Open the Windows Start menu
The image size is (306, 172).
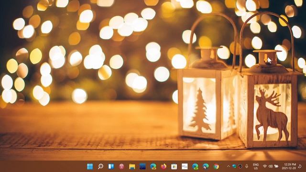90,166
